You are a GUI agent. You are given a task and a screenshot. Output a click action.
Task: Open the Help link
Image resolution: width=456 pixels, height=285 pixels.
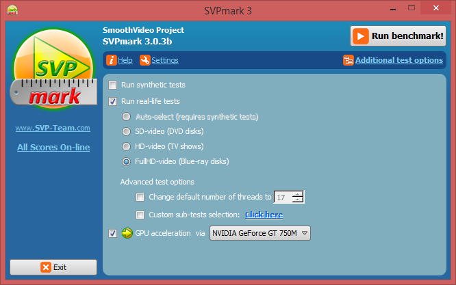(x=125, y=60)
